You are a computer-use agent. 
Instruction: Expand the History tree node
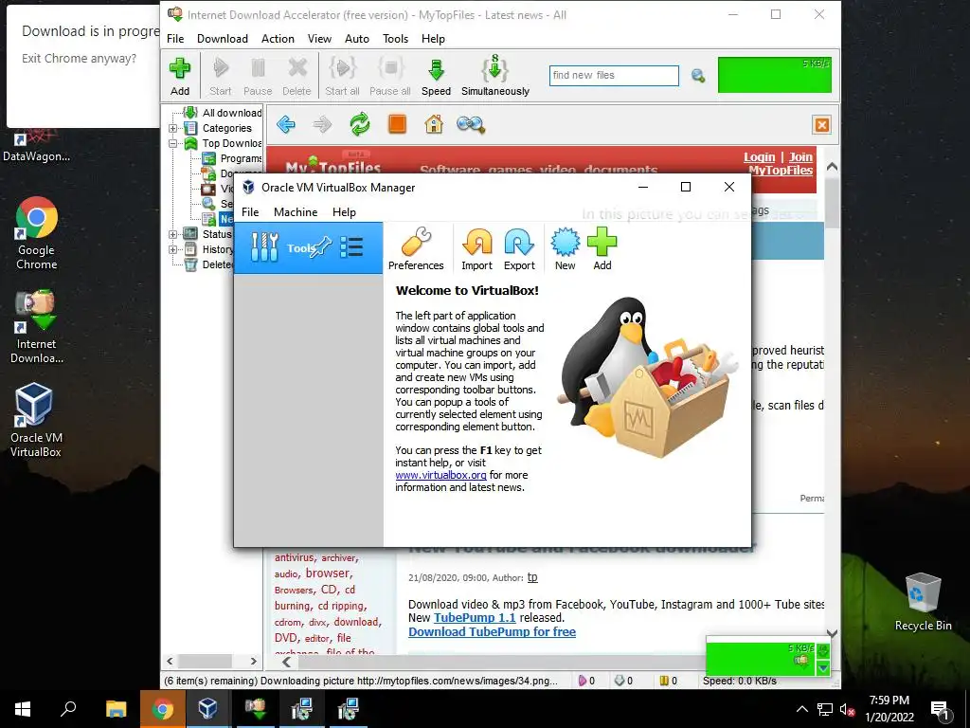(x=172, y=249)
